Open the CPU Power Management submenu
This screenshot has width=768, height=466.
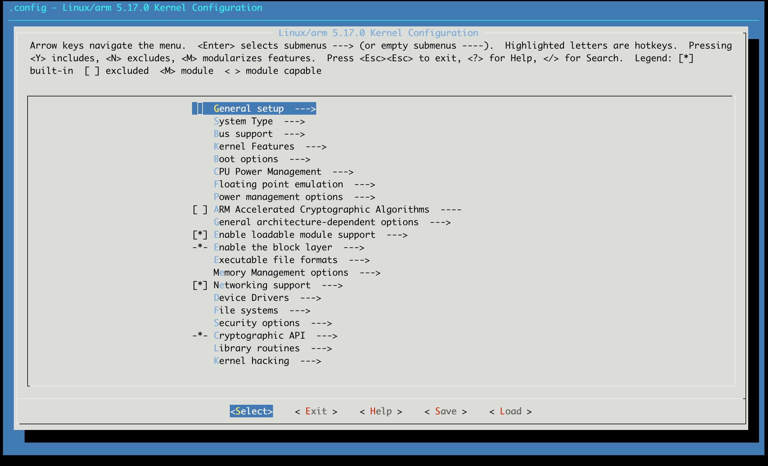[x=283, y=172]
